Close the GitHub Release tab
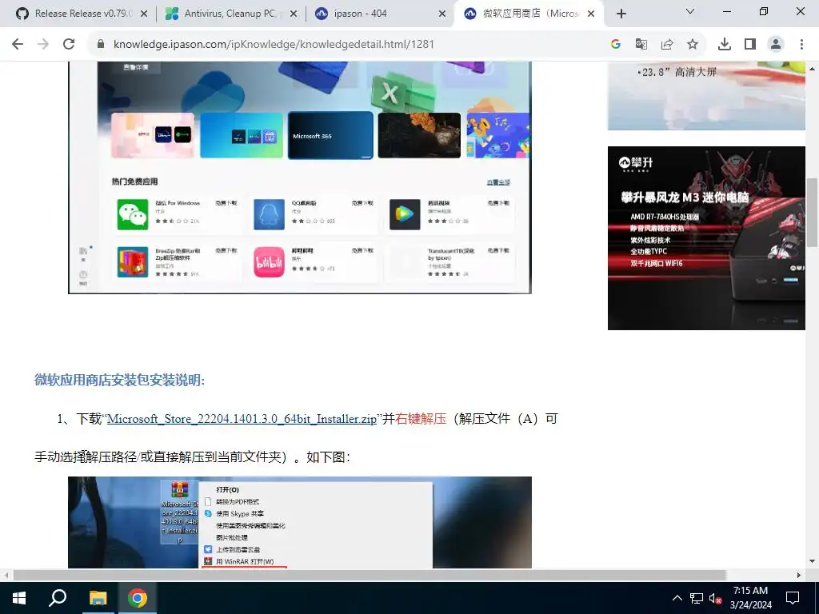The image size is (819, 614). 144,14
